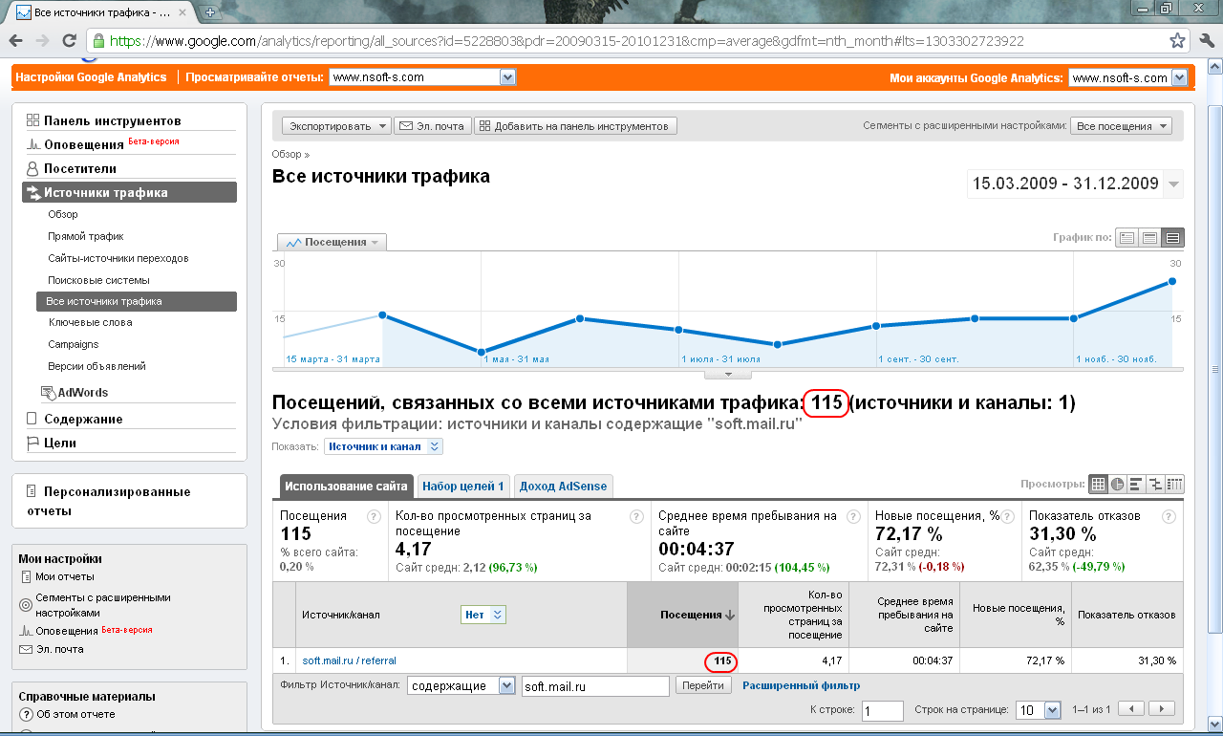Click the Эл. почта button
Screen dimensions: 1223x736
click(x=433, y=125)
